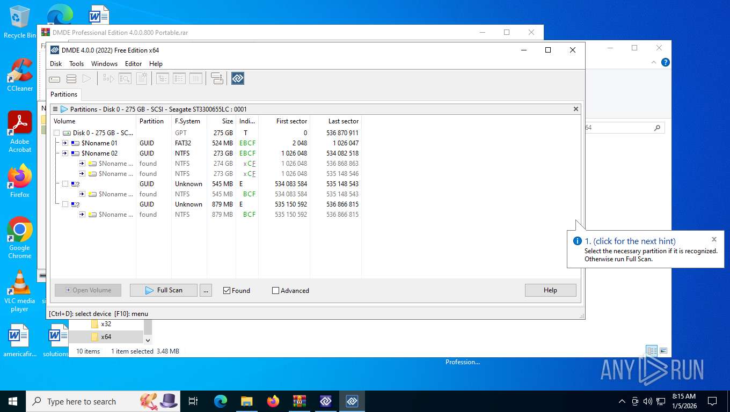Click the Last sector column header

335,121
